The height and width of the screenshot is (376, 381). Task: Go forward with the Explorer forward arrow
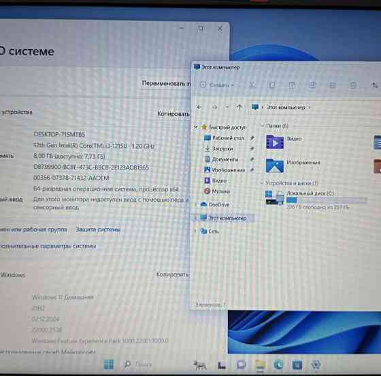click(x=214, y=107)
